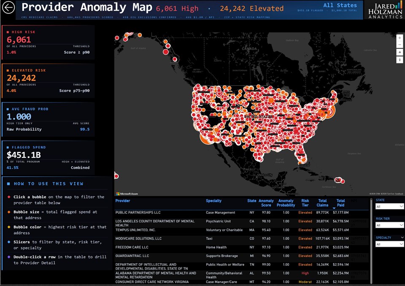Sort table by Total Claims column
This screenshot has width=405, height=286.
click(322, 203)
